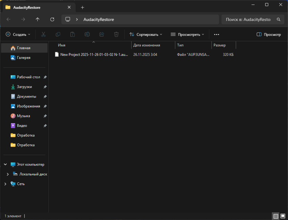Open the Сортировать sort dropdown
This screenshot has height=220, width=288.
click(x=146, y=35)
